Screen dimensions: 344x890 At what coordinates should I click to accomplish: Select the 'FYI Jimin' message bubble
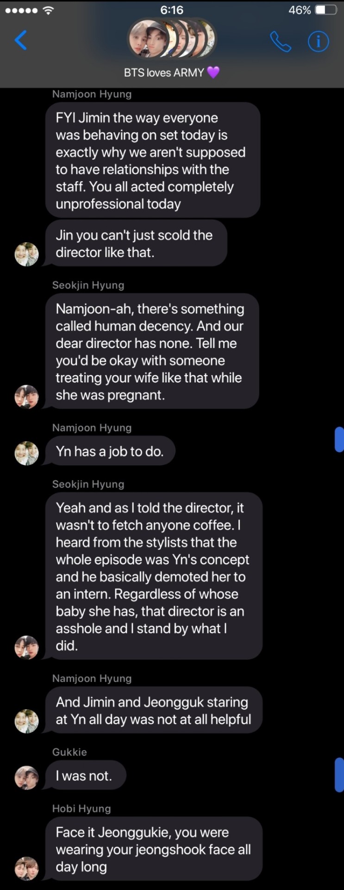click(152, 160)
